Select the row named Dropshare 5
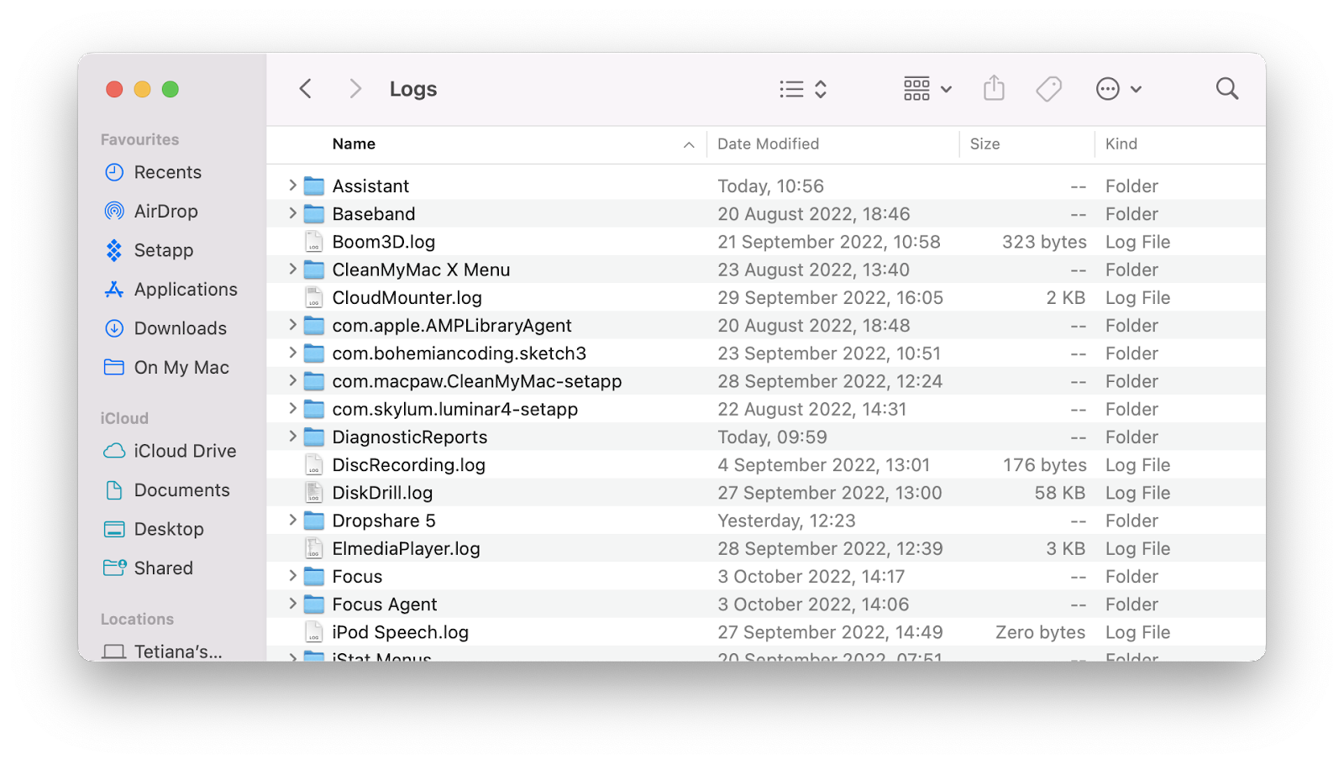 click(766, 521)
